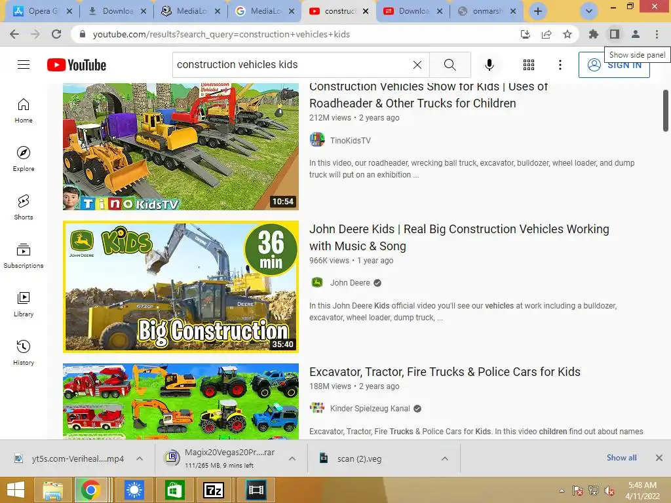Open History in the sidebar
The height and width of the screenshot is (503, 671).
click(x=24, y=352)
